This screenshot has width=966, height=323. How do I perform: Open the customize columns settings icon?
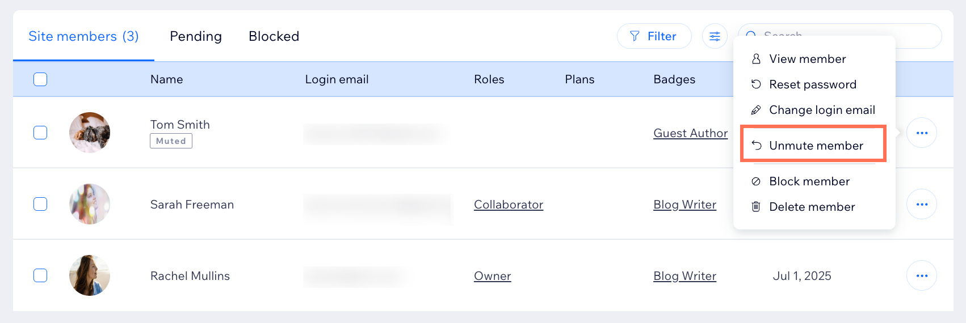point(715,36)
